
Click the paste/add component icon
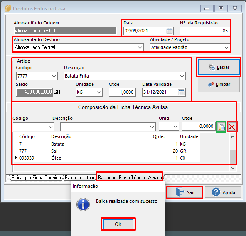click(221, 127)
